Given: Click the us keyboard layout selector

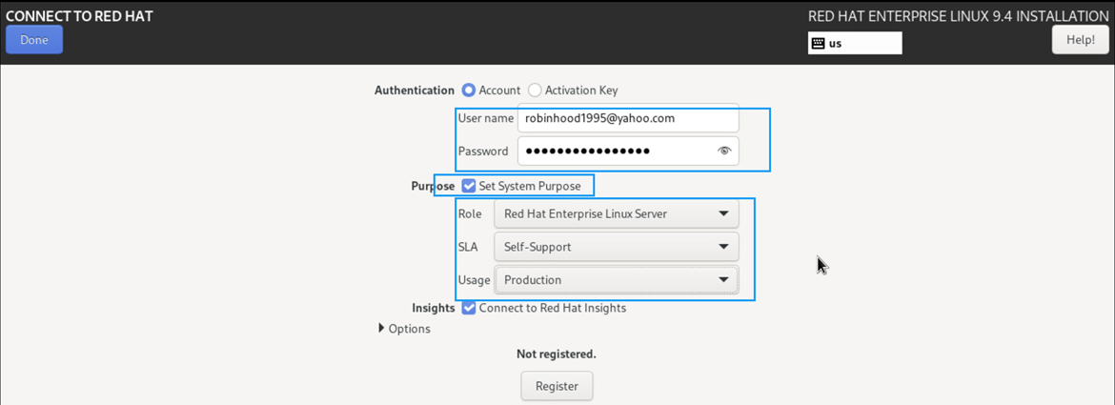Looking at the screenshot, I should (855, 43).
